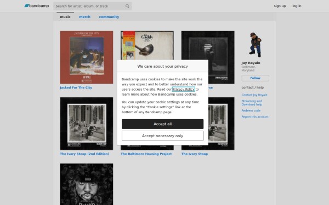Click The Ivory Stoop (2nd Edition) title link

click(x=84, y=154)
